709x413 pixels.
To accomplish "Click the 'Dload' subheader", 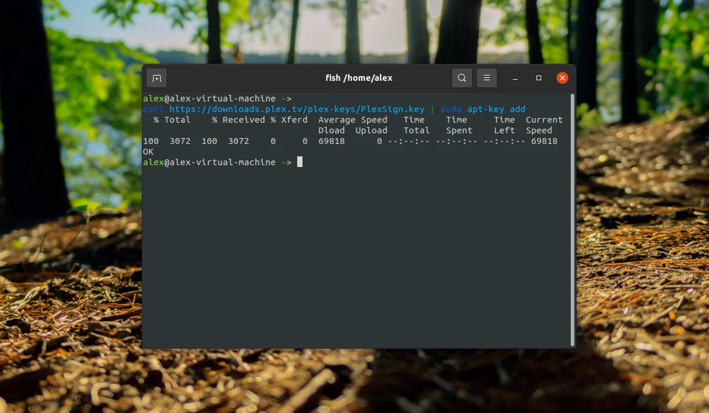I will coord(331,130).
